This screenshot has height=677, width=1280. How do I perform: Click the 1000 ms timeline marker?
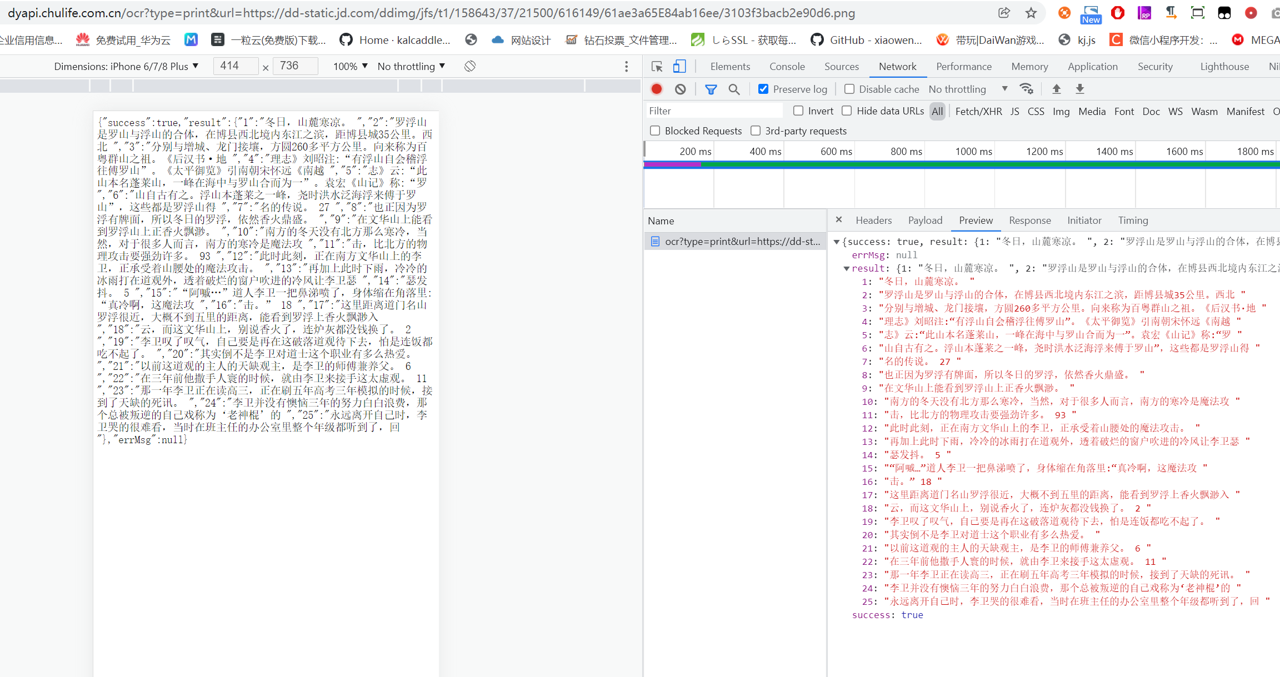[x=973, y=151]
